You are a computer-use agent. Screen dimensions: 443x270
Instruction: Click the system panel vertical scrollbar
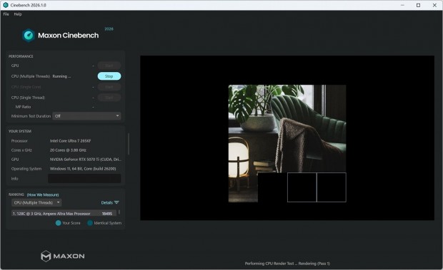pyautogui.click(x=129, y=144)
